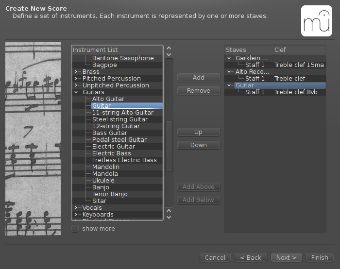Select Banjo from the Guitars list
340x269 pixels.
coord(101,187)
